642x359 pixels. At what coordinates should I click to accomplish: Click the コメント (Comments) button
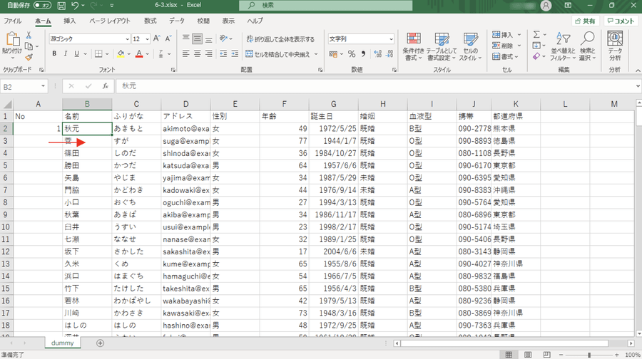click(622, 21)
